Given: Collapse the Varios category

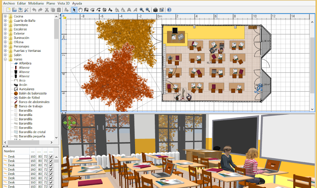Looking at the screenshot, I should coord(5,59).
